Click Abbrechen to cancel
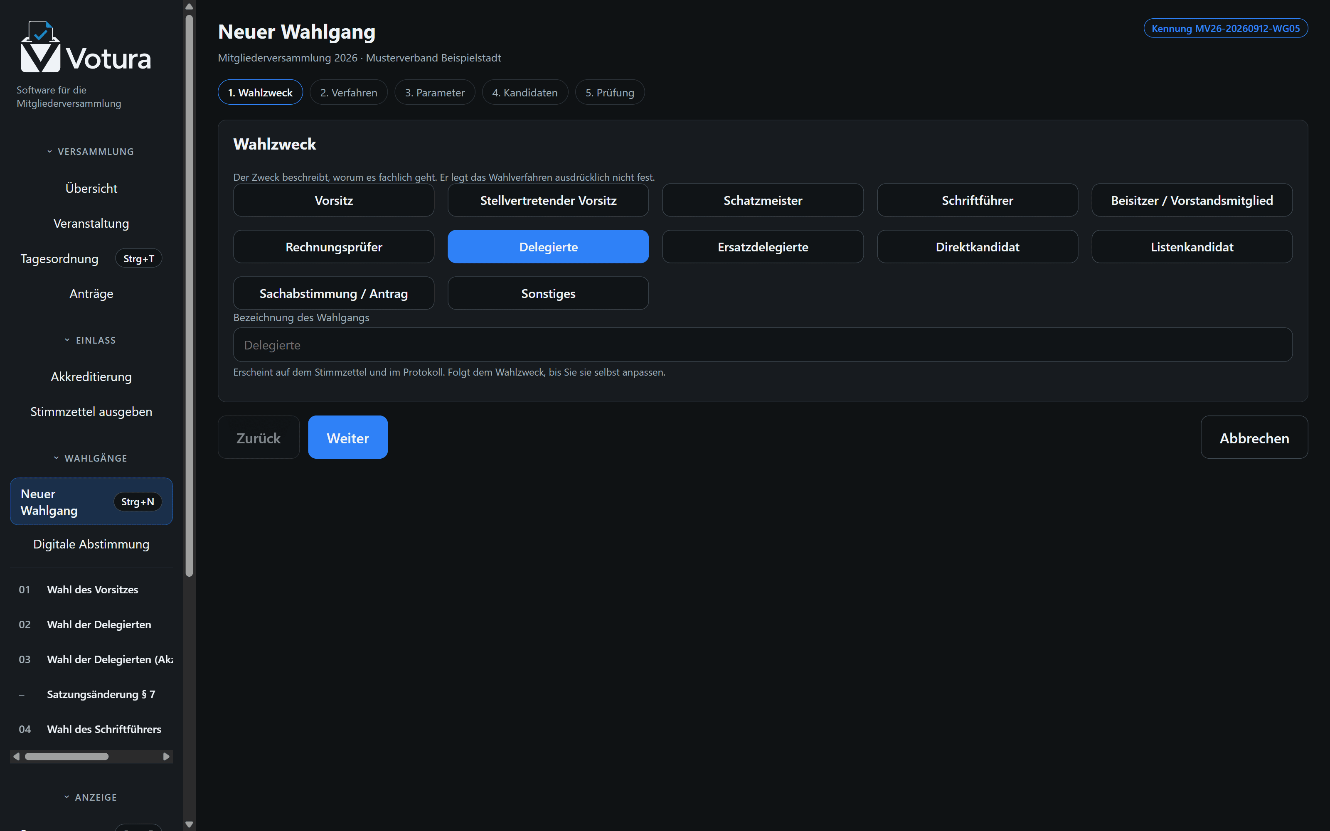The height and width of the screenshot is (831, 1330). click(1254, 438)
